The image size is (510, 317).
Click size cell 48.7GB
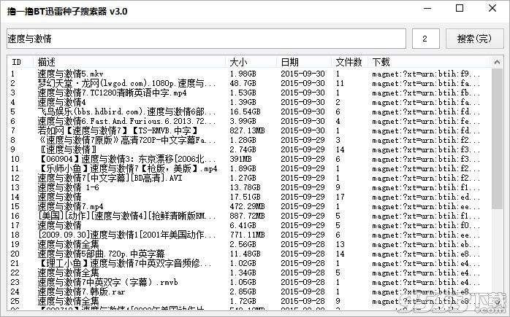point(243,83)
